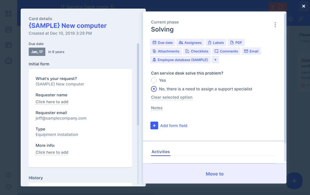
Task: Open the Due date field button
Action: pos(163,43)
